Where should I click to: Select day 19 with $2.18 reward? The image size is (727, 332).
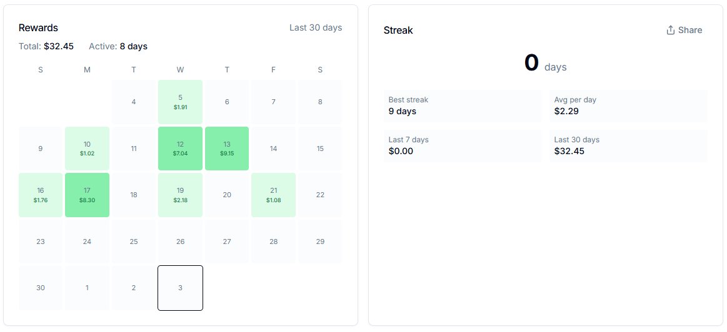click(x=181, y=195)
